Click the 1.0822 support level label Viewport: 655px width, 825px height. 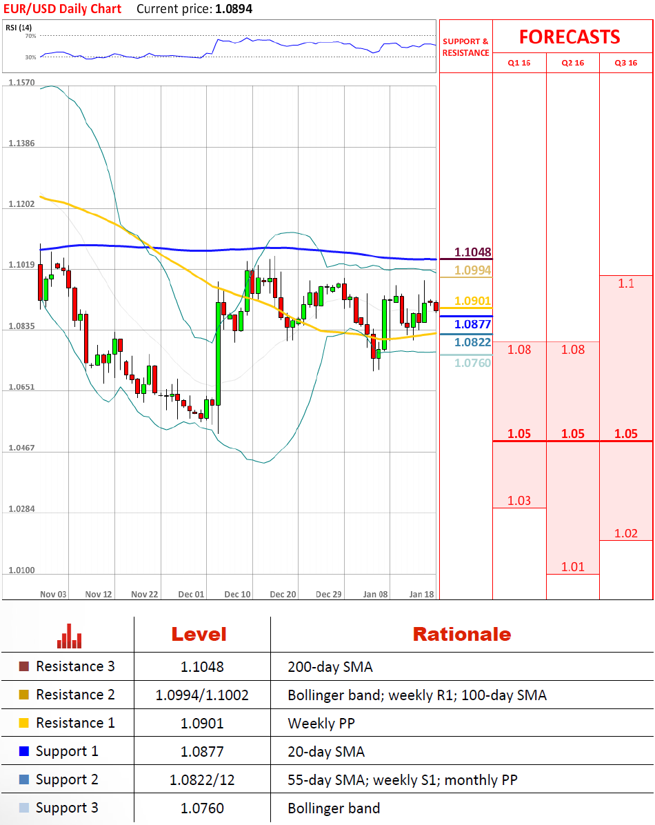pos(472,343)
